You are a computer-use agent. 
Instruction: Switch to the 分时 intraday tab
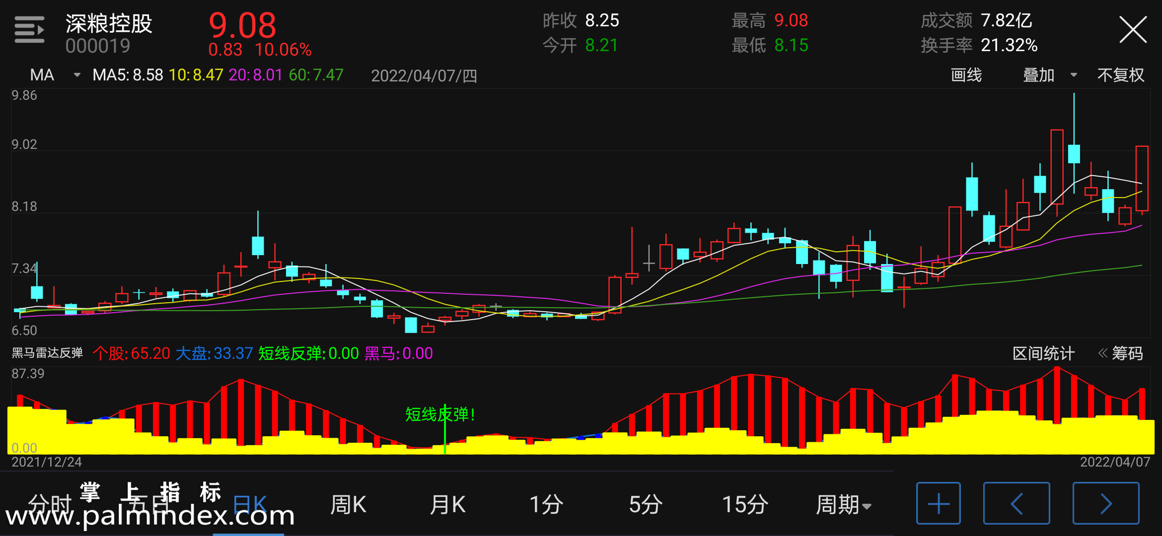51,504
